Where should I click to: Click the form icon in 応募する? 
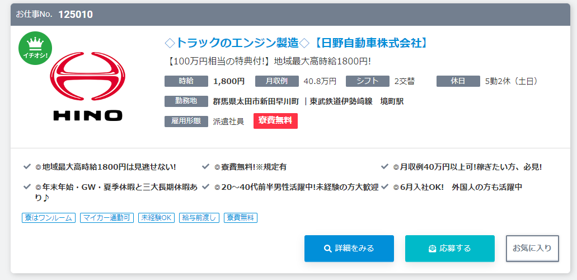433,249
